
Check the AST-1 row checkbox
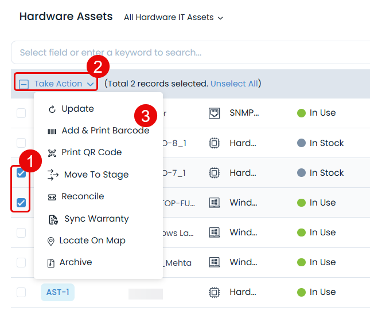click(21, 292)
